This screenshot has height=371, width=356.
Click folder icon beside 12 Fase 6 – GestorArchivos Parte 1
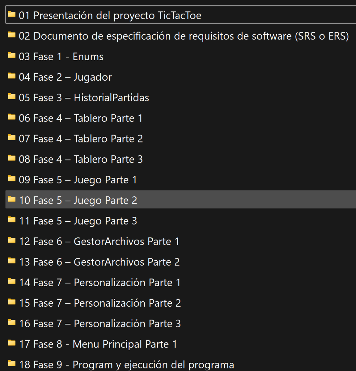pyautogui.click(x=12, y=240)
